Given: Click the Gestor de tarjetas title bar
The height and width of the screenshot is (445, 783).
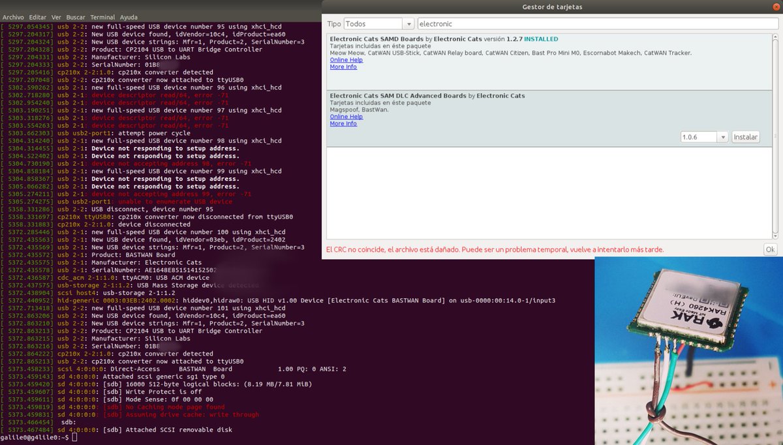Looking at the screenshot, I should click(552, 7).
